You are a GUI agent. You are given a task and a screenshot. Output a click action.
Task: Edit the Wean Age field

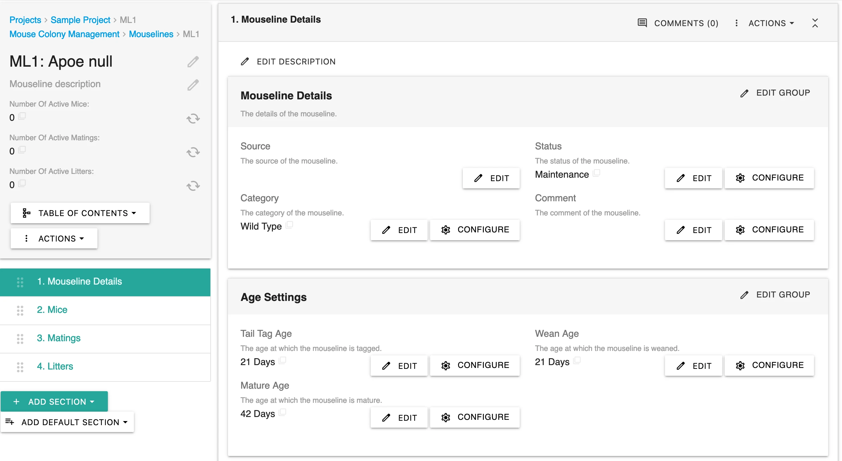click(693, 365)
